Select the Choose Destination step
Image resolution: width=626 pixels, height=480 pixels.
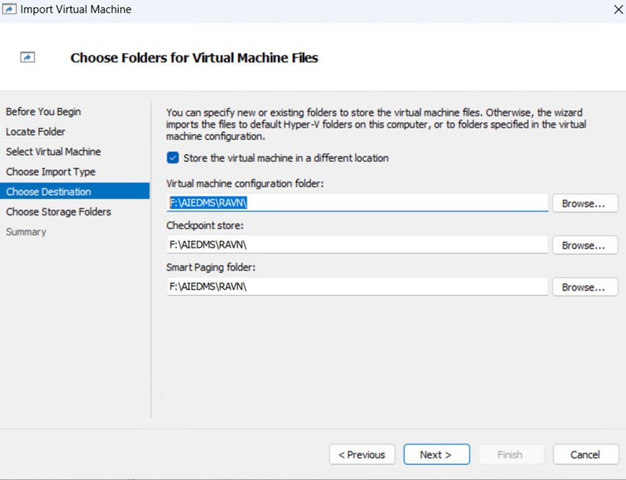(x=49, y=192)
